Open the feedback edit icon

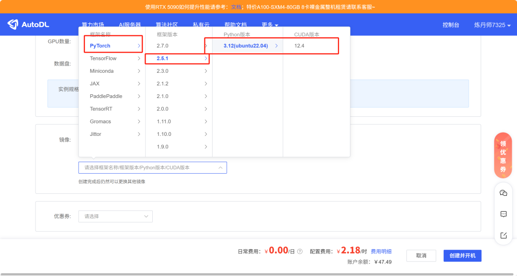(x=503, y=235)
